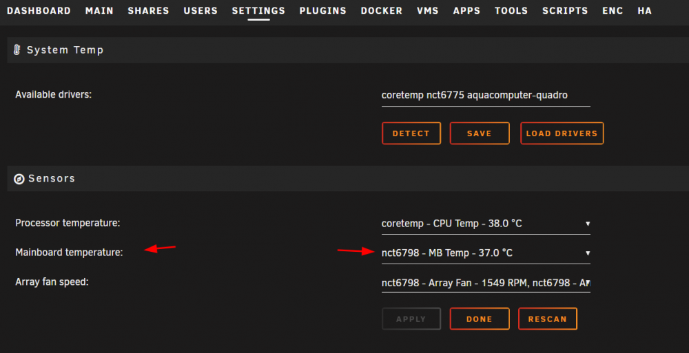Edit the Available drivers input field
The width and height of the screenshot is (689, 353).
tap(486, 95)
